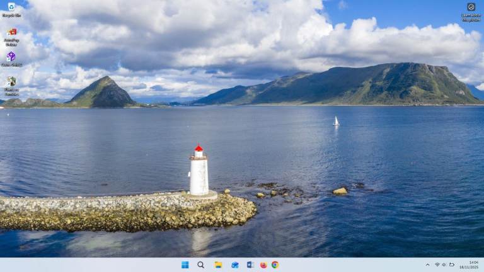Select the AutoPlay desktop shortcut

tap(11, 33)
